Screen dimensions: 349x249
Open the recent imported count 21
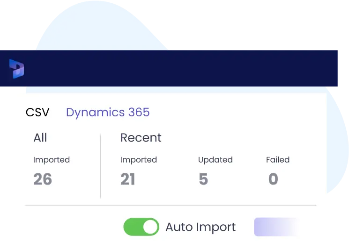(128, 179)
